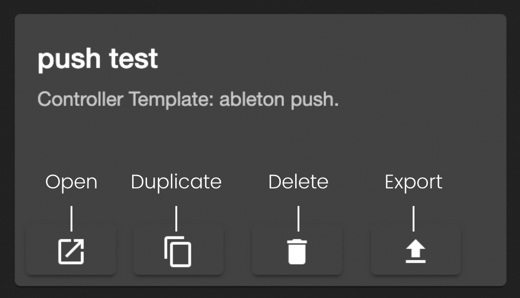This screenshot has height=298, width=520.
Task: Click the Delete trash can icon
Action: [297, 252]
